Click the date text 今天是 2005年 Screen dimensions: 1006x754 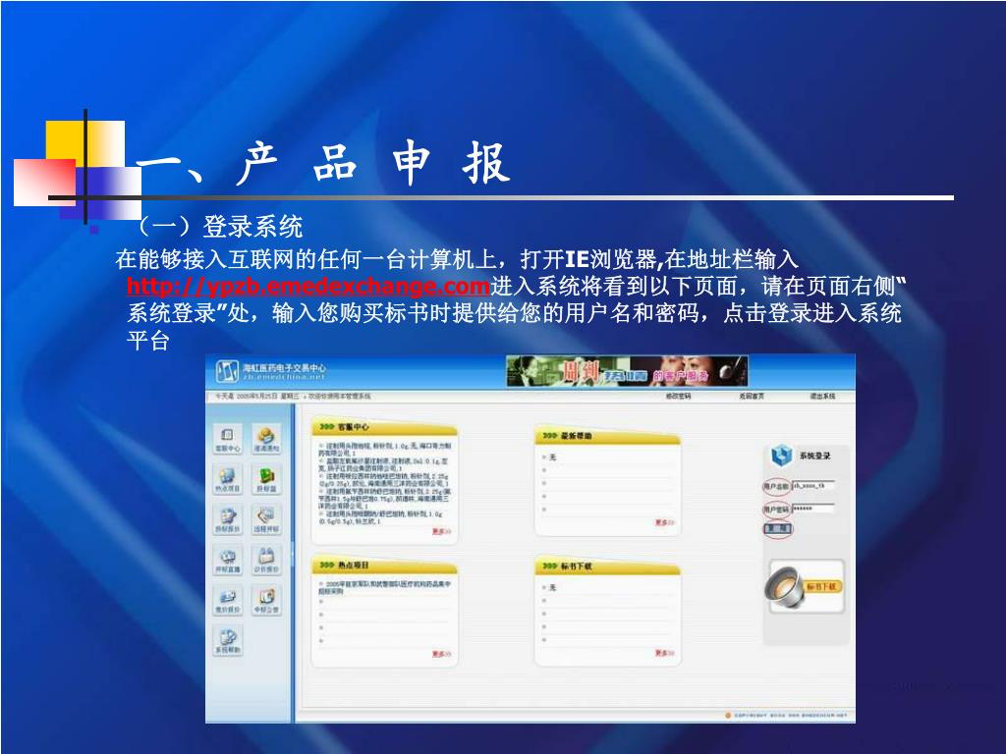click(x=258, y=397)
